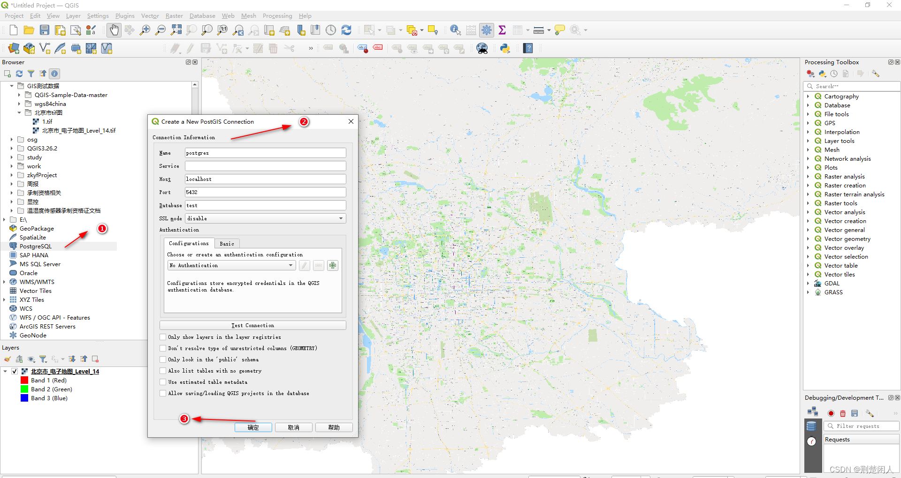This screenshot has width=901, height=478.
Task: Expand the Raster analysis toolbox group
Action: (x=808, y=176)
